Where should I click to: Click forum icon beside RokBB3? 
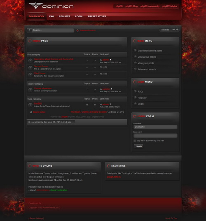pyautogui.click(x=30, y=105)
